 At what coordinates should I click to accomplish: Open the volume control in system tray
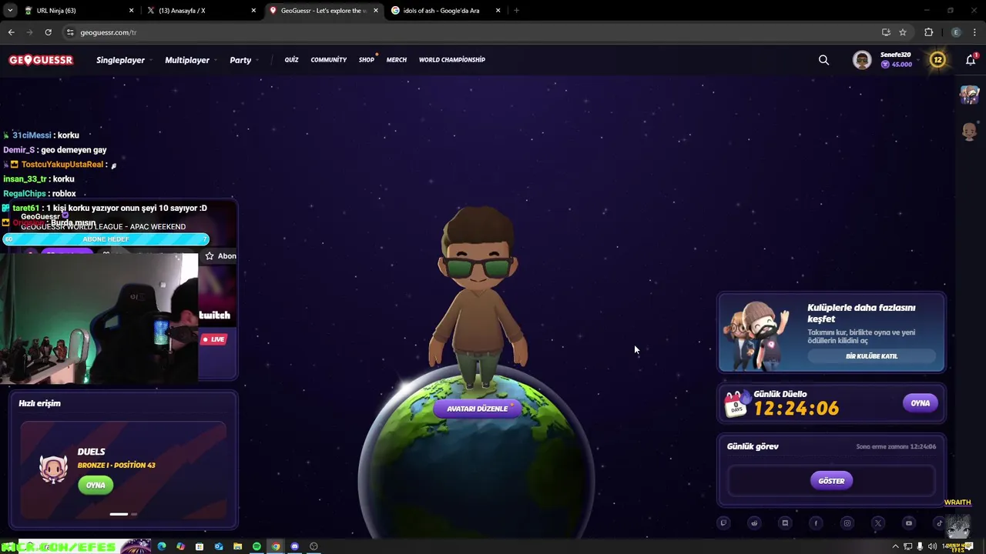click(933, 546)
